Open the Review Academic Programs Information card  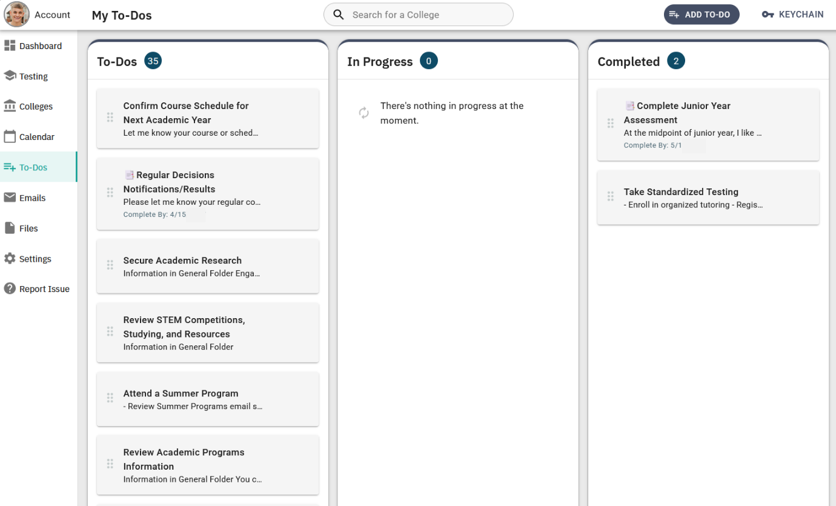[208, 465]
